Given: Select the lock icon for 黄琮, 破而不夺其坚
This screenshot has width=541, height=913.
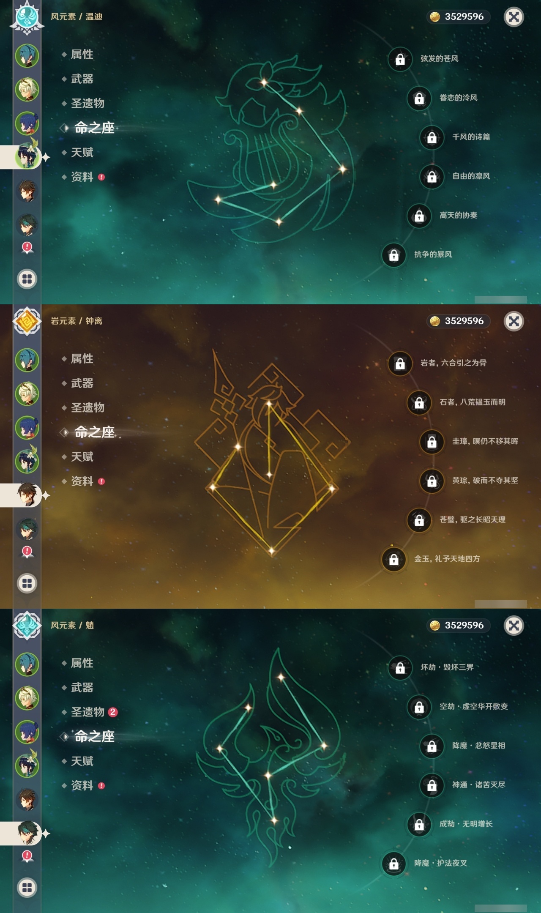Looking at the screenshot, I should 432,481.
